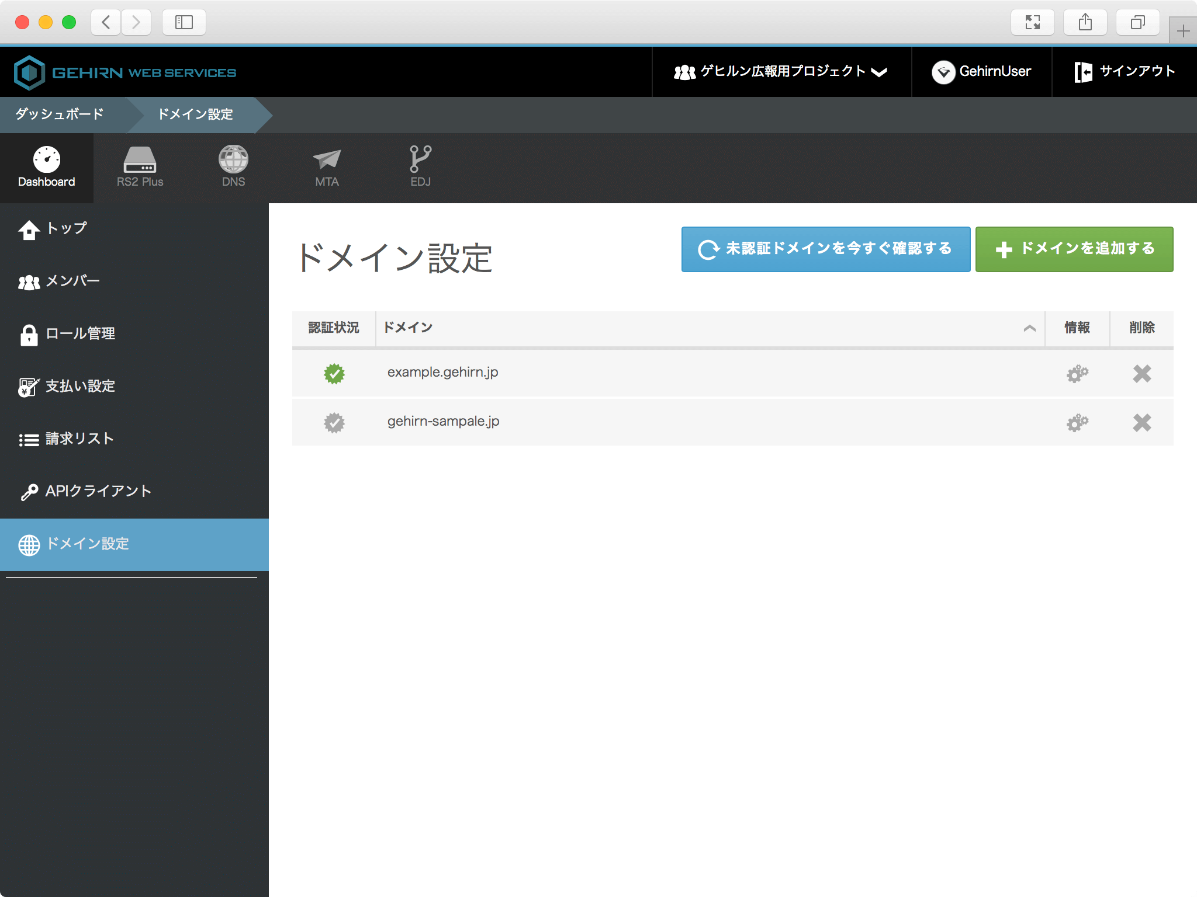Sort by the ドメイン column chevron

point(1029,328)
